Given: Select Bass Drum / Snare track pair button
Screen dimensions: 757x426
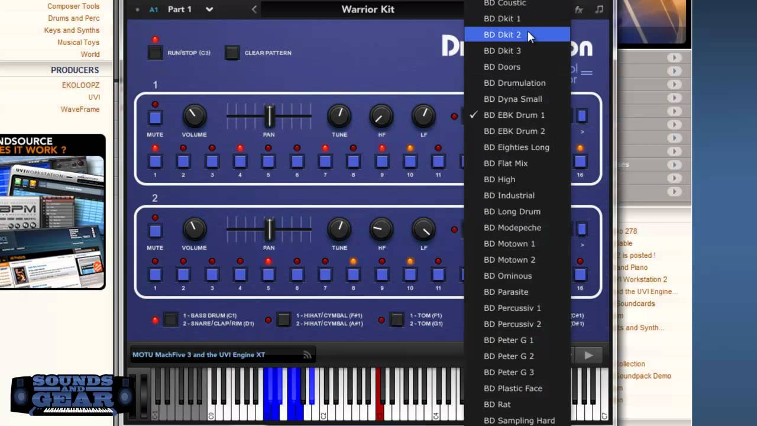Looking at the screenshot, I should 170,319.
